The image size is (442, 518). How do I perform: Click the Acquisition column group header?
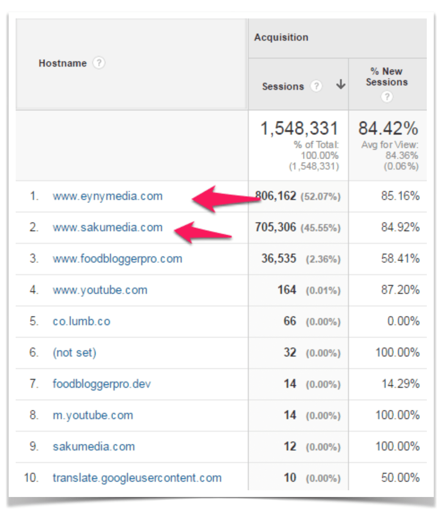coord(281,38)
